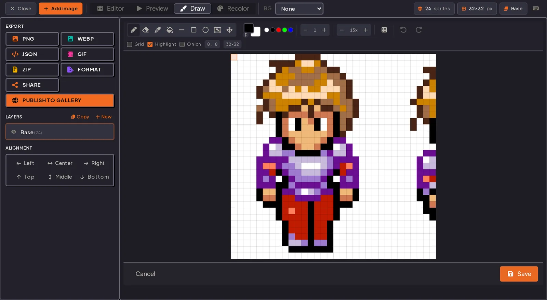Export as ZIP
This screenshot has height=300, width=547.
[x=32, y=70]
